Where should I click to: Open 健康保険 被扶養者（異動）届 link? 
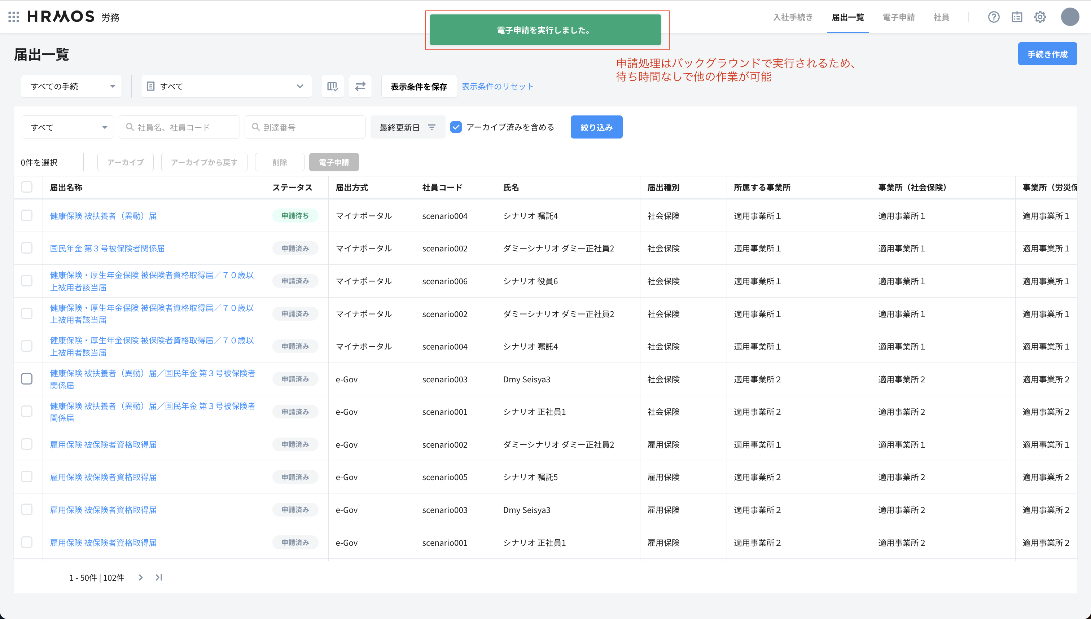102,216
